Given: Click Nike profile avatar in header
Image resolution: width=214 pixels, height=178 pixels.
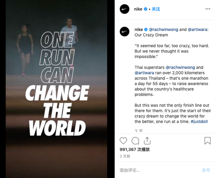Looking at the screenshot, I should pos(125,9).
